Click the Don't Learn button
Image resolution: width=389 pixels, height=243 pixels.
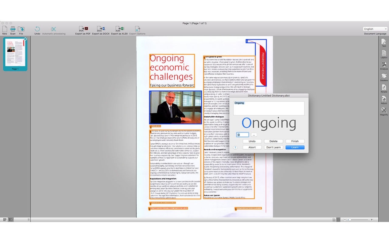click(x=274, y=147)
